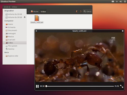127x95 pixels.
Task: Open Cestino trash in sidebar
Action: coord(14,49)
